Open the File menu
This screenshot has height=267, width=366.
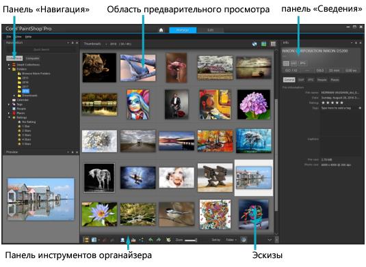(9, 37)
